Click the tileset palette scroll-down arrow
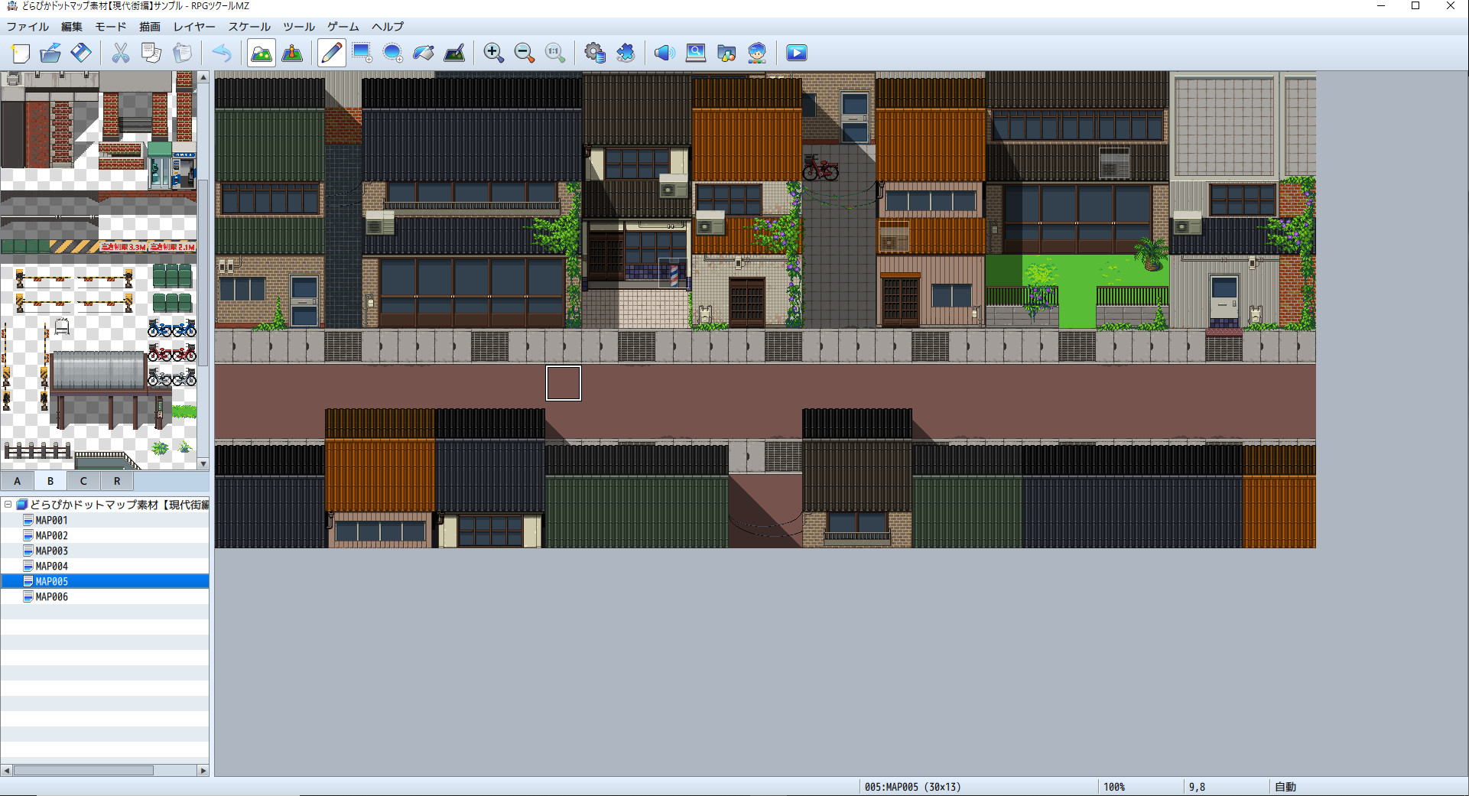 coord(203,464)
